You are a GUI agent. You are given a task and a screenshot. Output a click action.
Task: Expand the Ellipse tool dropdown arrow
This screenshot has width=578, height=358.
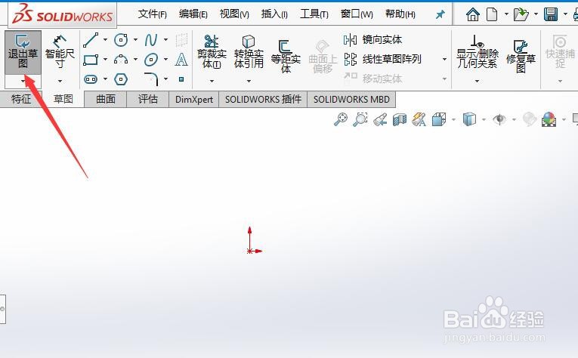tap(165, 59)
